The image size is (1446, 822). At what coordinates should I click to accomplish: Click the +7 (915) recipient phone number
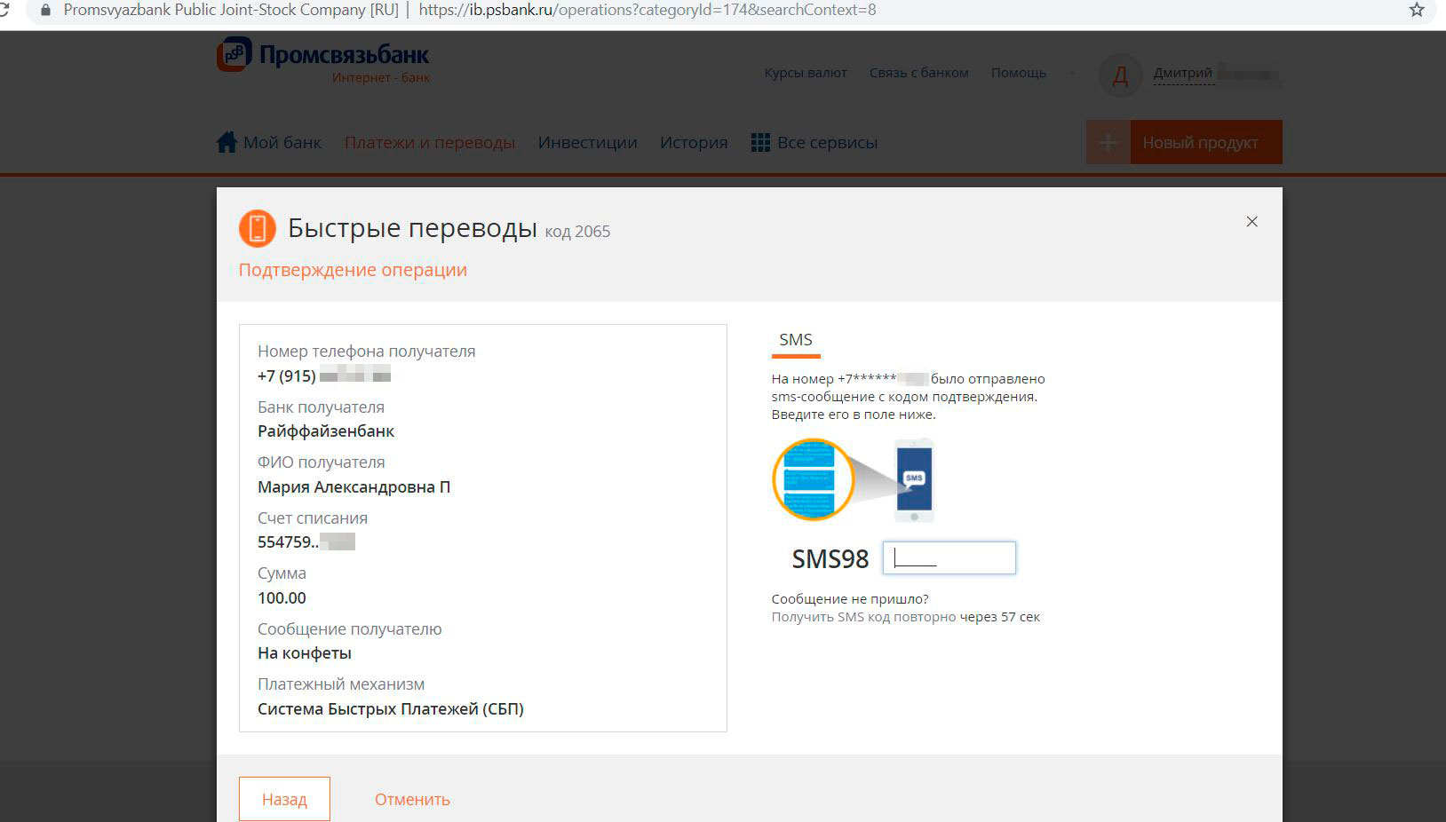324,375
